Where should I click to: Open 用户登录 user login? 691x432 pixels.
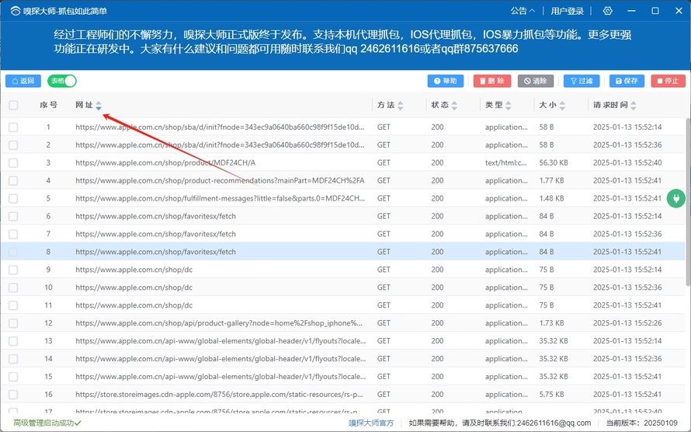(567, 11)
